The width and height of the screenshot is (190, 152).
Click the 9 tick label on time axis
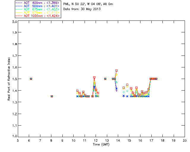tap(62, 140)
